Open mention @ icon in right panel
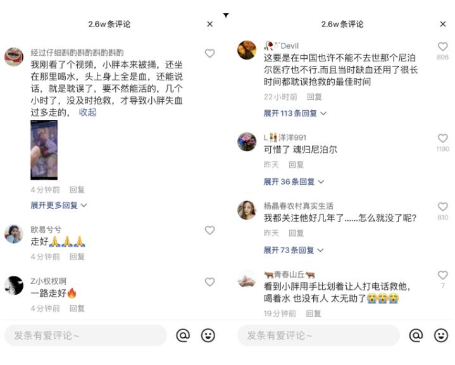The image size is (455, 365). (x=416, y=335)
